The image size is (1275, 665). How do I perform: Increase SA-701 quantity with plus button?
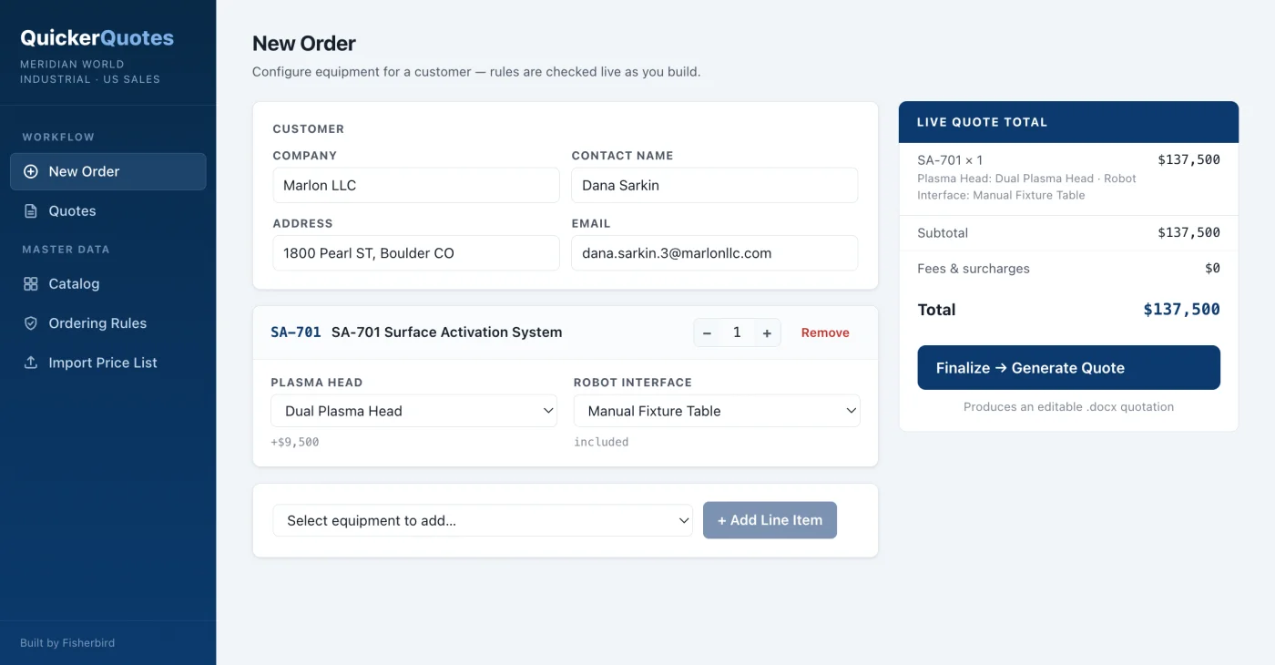coord(767,333)
